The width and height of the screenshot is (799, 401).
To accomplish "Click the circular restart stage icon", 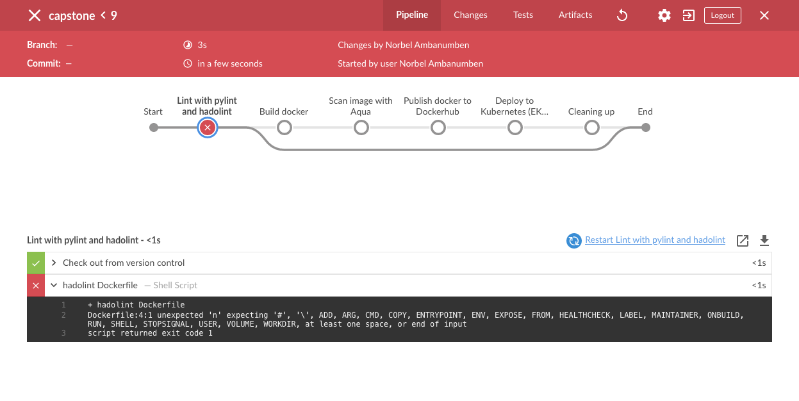I will coord(573,240).
